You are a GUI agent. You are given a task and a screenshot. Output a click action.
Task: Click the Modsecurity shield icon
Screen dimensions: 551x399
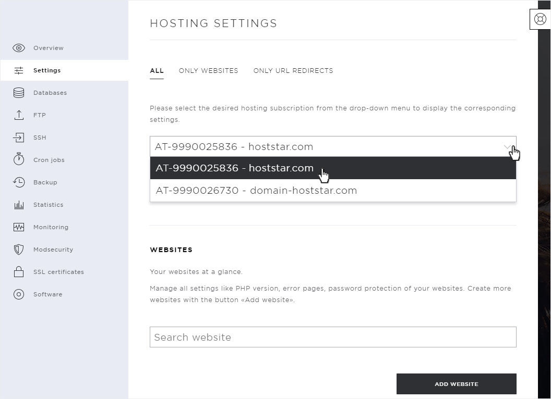click(19, 250)
